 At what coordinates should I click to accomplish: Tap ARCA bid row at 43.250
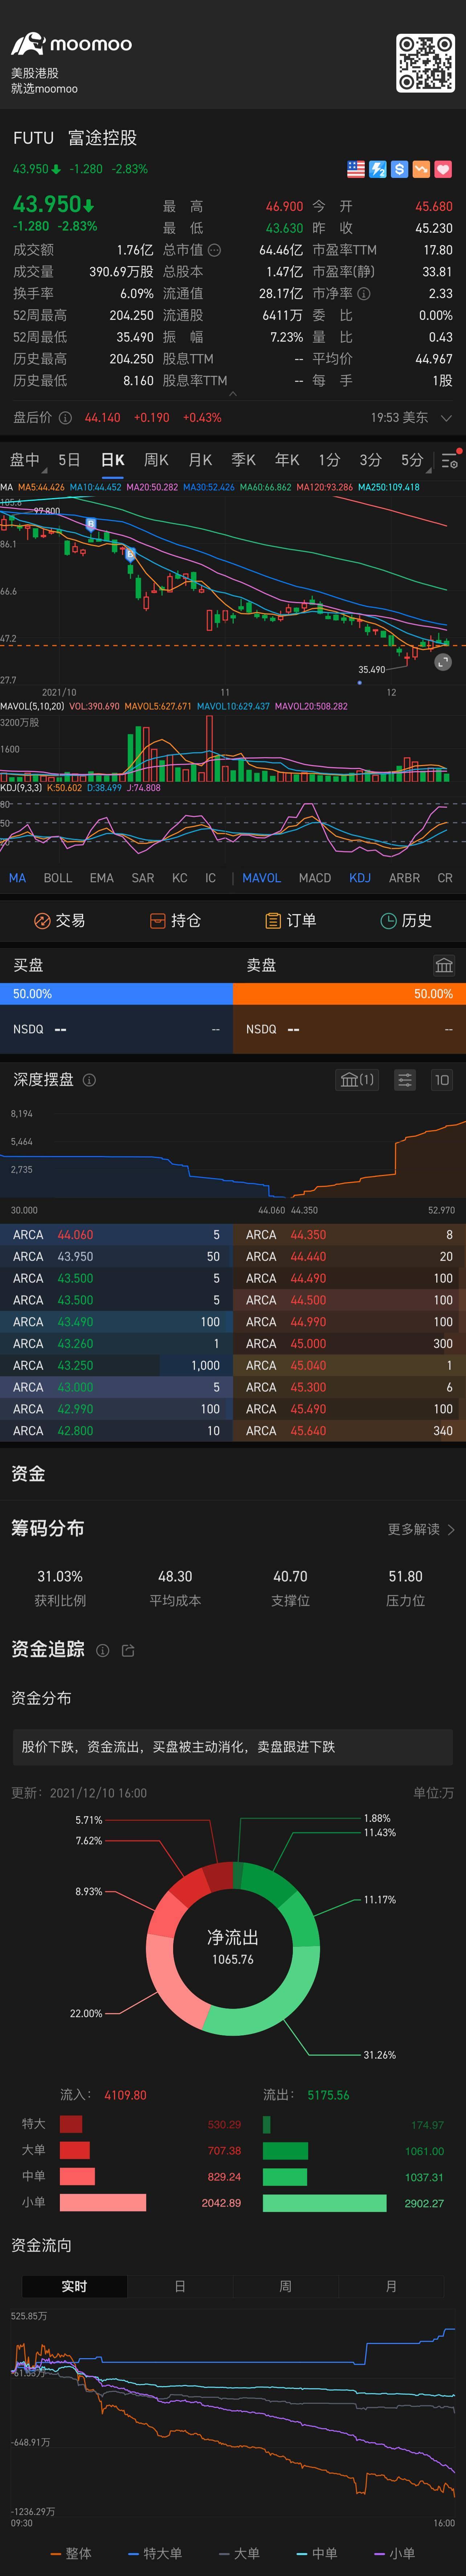(x=116, y=1366)
